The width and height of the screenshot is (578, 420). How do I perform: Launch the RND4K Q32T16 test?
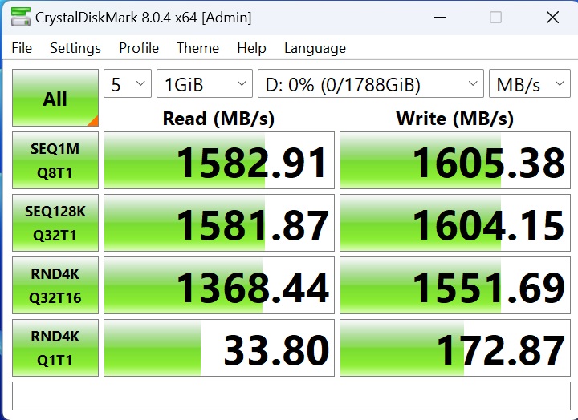click(x=55, y=285)
